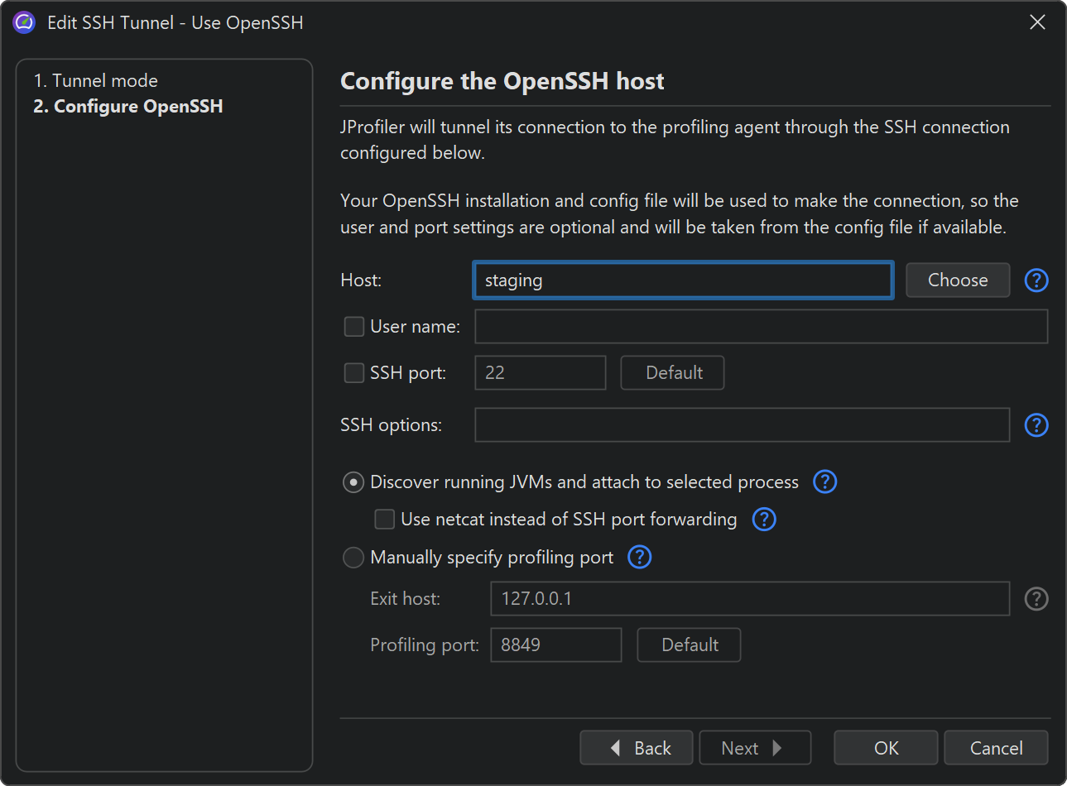The height and width of the screenshot is (786, 1067).
Task: Click help icon beside Manually specify profiling port
Action: [x=639, y=558]
